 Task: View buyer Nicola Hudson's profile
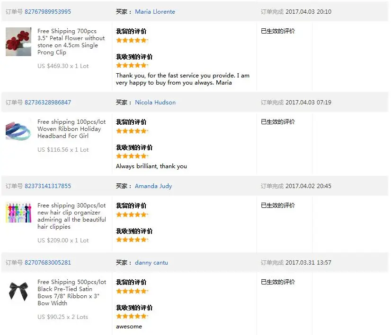(x=155, y=102)
